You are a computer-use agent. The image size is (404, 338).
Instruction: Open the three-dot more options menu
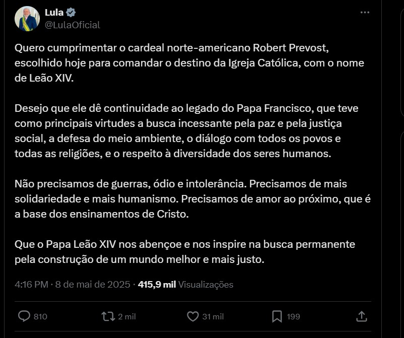click(365, 13)
